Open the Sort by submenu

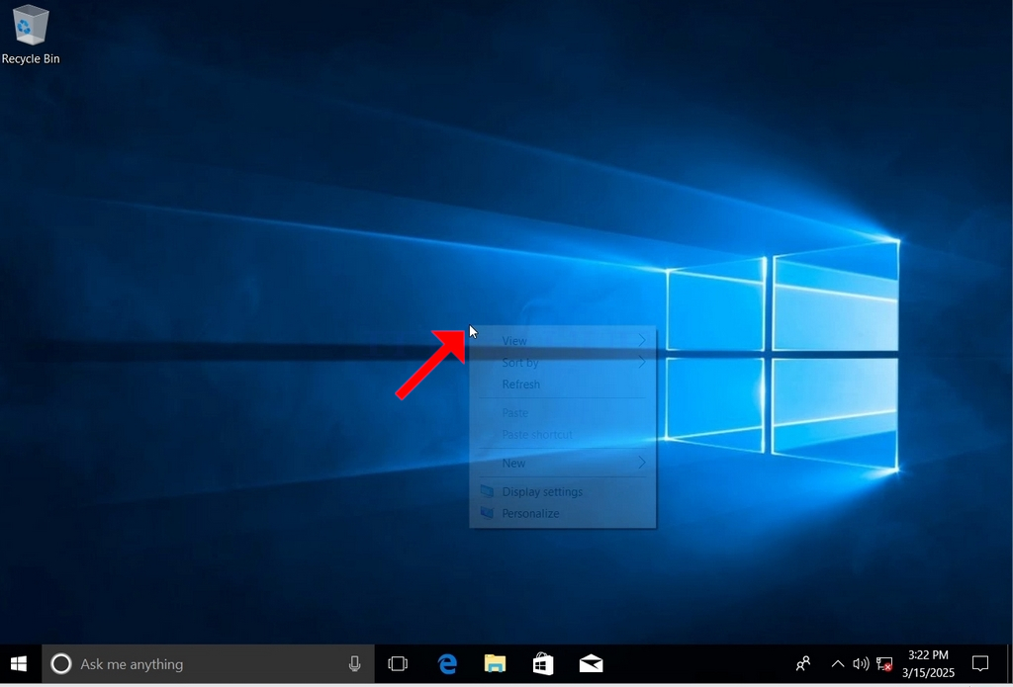(x=563, y=362)
